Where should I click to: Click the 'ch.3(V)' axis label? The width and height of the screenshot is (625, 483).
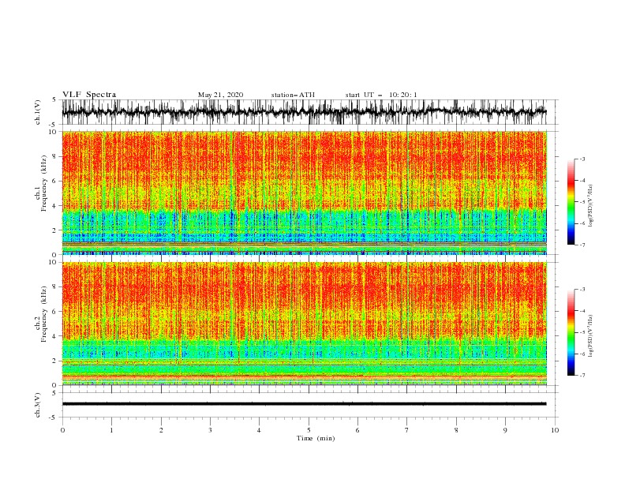[38, 405]
